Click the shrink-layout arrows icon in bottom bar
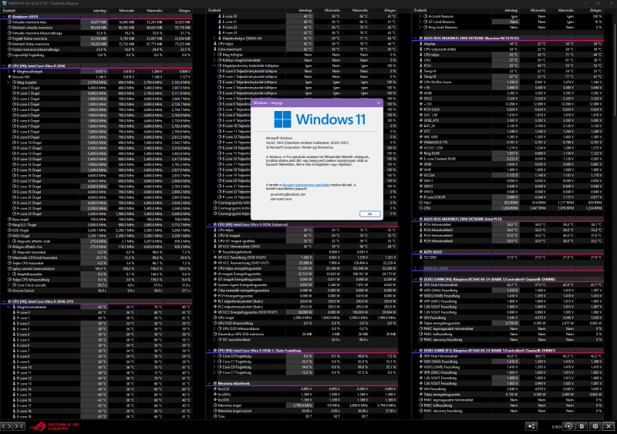Screen dimensions: 617x434 coord(19,426)
